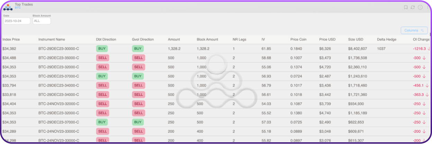Click the red down arrow beside -1216.3
Viewport: 432px width, 144px height.
click(429, 49)
